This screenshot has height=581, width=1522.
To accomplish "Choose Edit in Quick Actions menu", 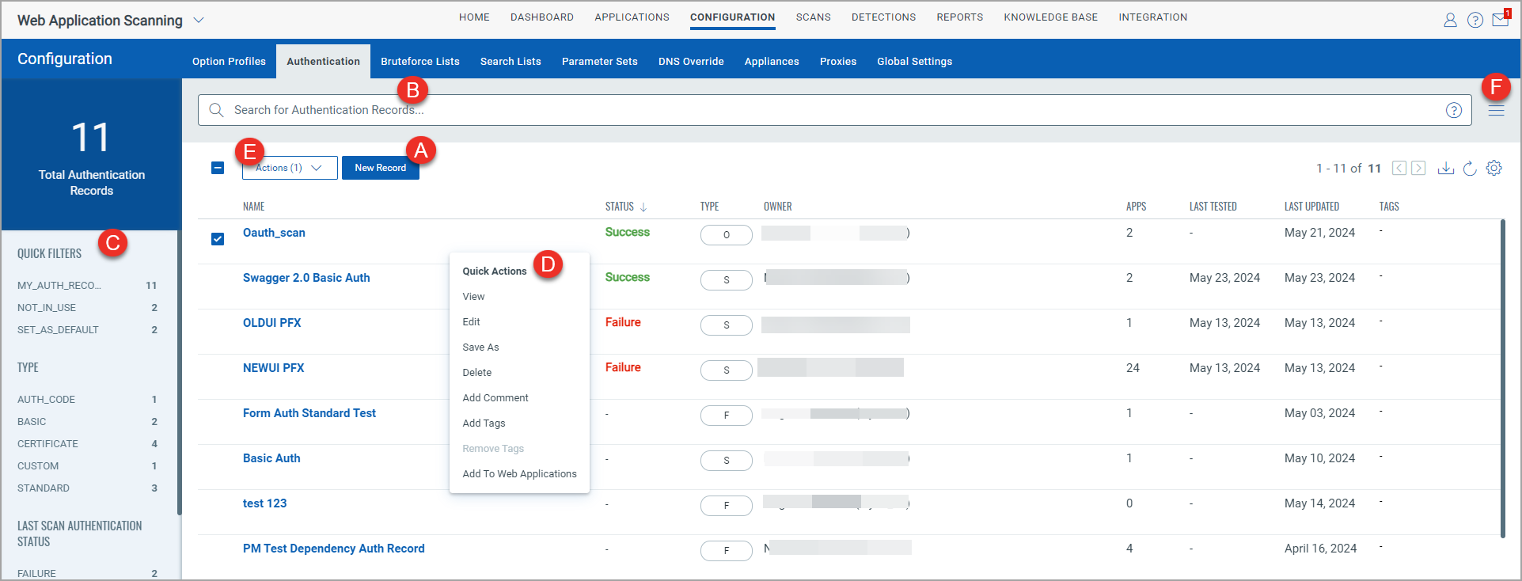I will click(471, 322).
